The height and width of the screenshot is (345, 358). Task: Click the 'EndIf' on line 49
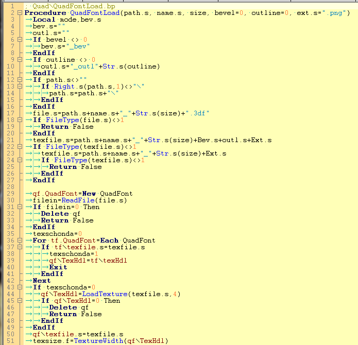click(x=44, y=327)
